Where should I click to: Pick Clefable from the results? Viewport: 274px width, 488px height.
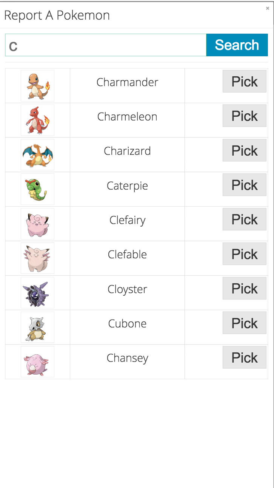click(x=244, y=253)
